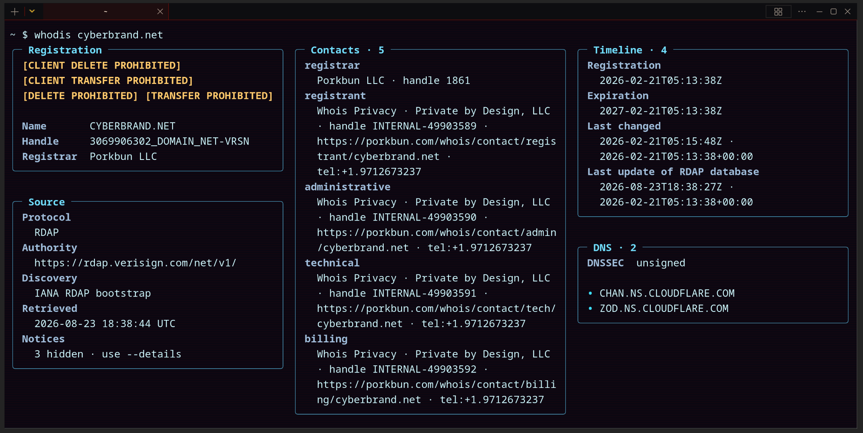Click the Source panel heading
This screenshot has width=863, height=433.
(x=46, y=202)
